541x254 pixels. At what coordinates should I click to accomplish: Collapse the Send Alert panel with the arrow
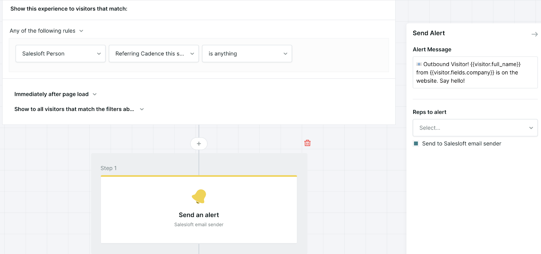(x=535, y=34)
